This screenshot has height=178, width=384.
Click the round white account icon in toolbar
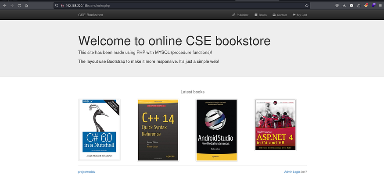[352, 6]
